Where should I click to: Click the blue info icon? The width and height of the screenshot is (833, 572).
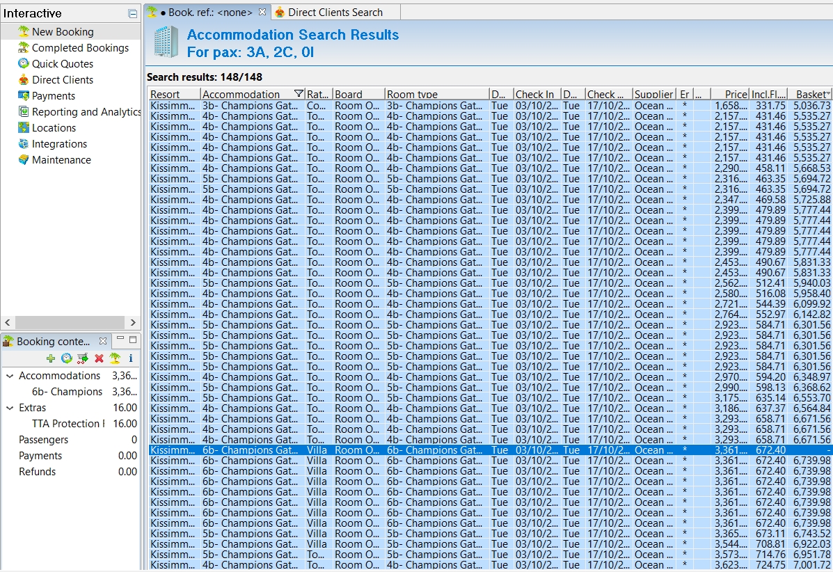[x=131, y=358]
